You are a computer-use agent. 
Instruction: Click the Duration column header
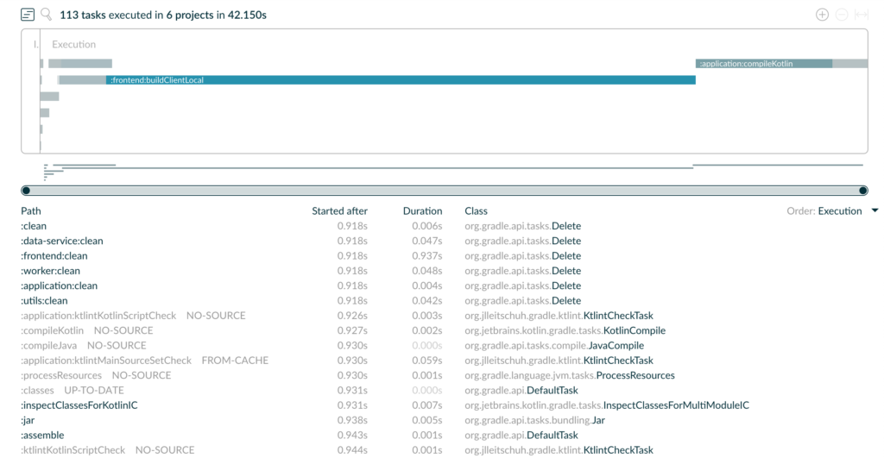(x=422, y=211)
